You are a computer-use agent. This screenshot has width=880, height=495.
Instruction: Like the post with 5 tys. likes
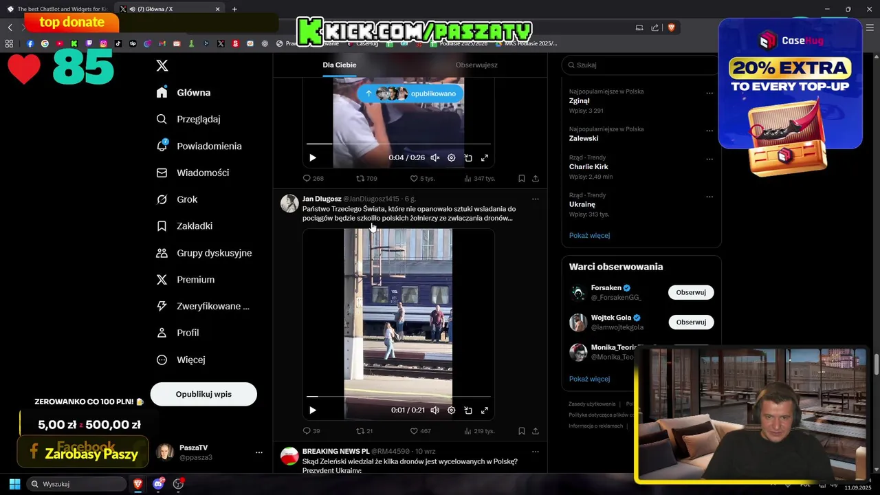422,178
